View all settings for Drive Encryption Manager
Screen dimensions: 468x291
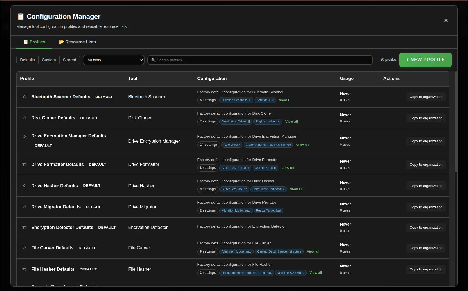[x=302, y=145]
